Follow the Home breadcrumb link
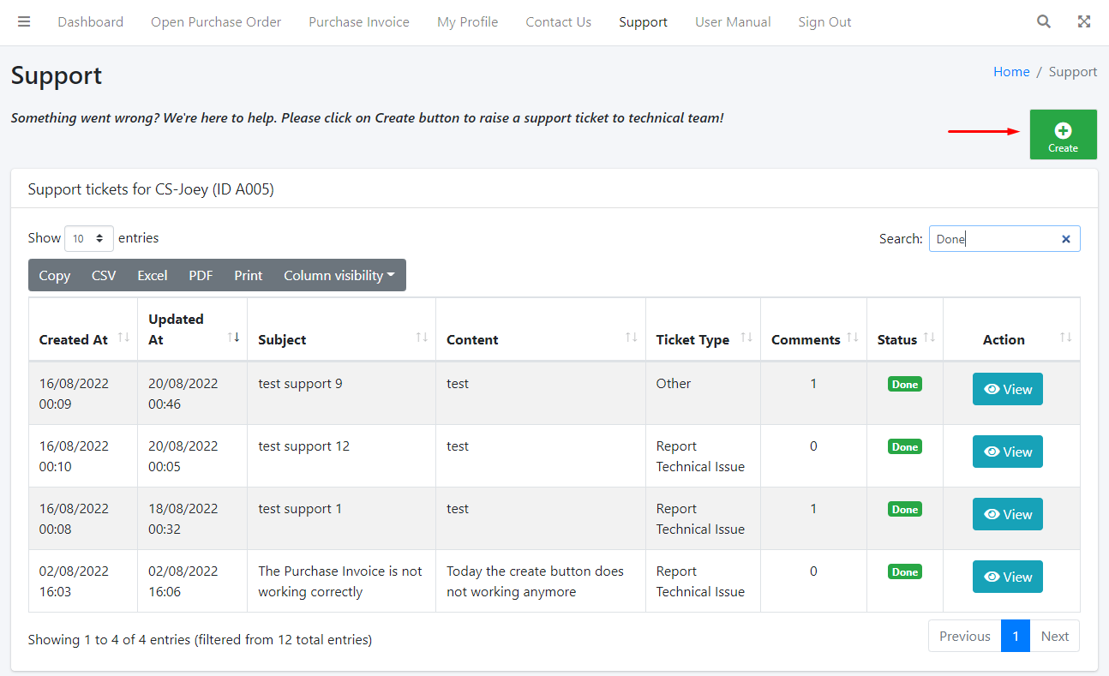This screenshot has height=676, width=1109. click(x=1011, y=72)
